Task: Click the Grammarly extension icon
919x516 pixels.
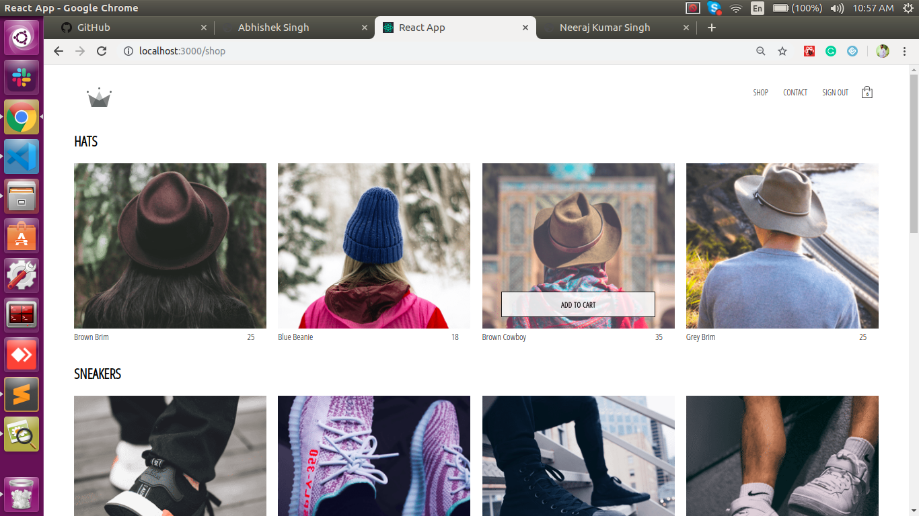Action: click(x=831, y=51)
